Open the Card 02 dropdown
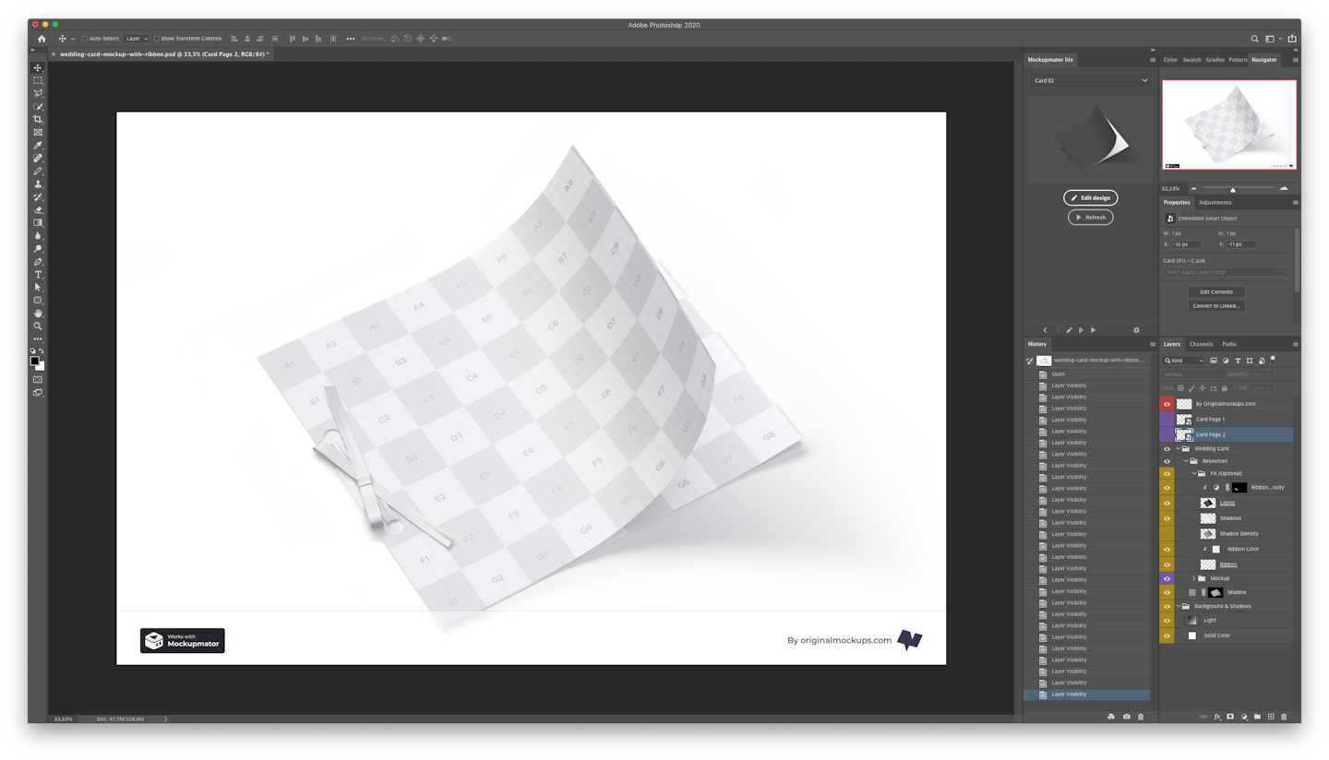This screenshot has width=1329, height=760. click(1090, 80)
